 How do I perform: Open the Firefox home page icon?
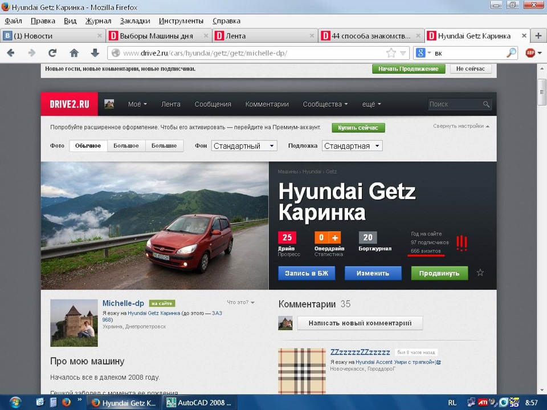point(74,53)
